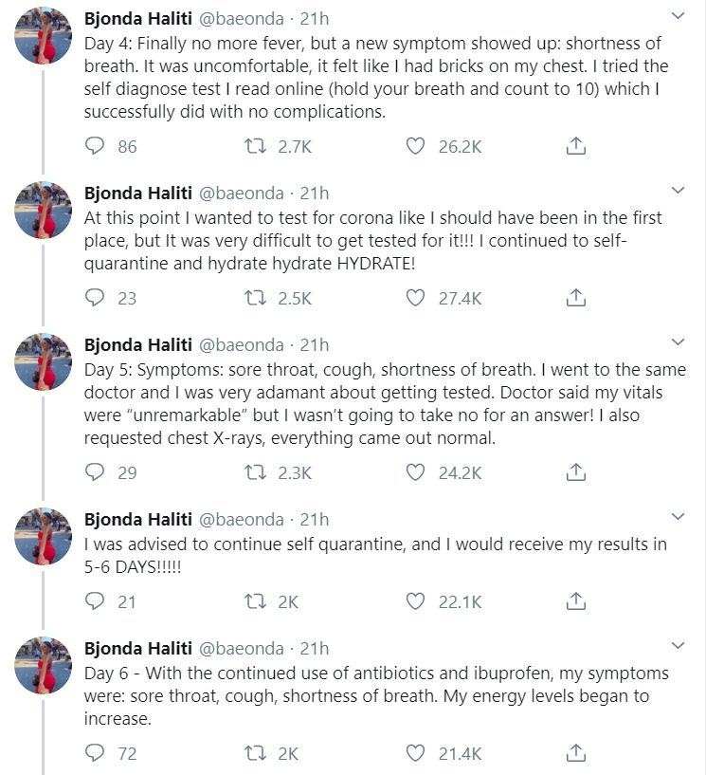Viewport: 706px width, 775px height.
Task: Open the 21h timestamp on '5-6 DAYS' tweet
Action: (x=314, y=519)
